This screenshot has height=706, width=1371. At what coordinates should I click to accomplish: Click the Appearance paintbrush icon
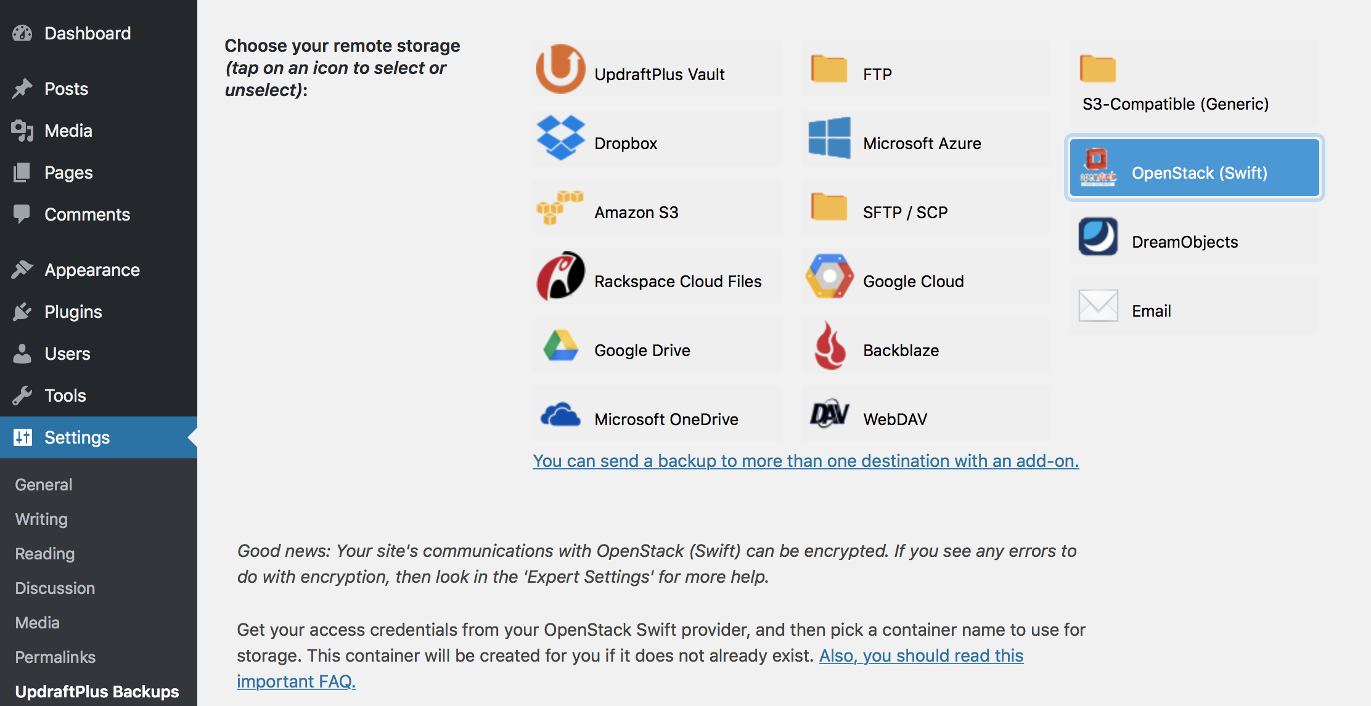22,270
